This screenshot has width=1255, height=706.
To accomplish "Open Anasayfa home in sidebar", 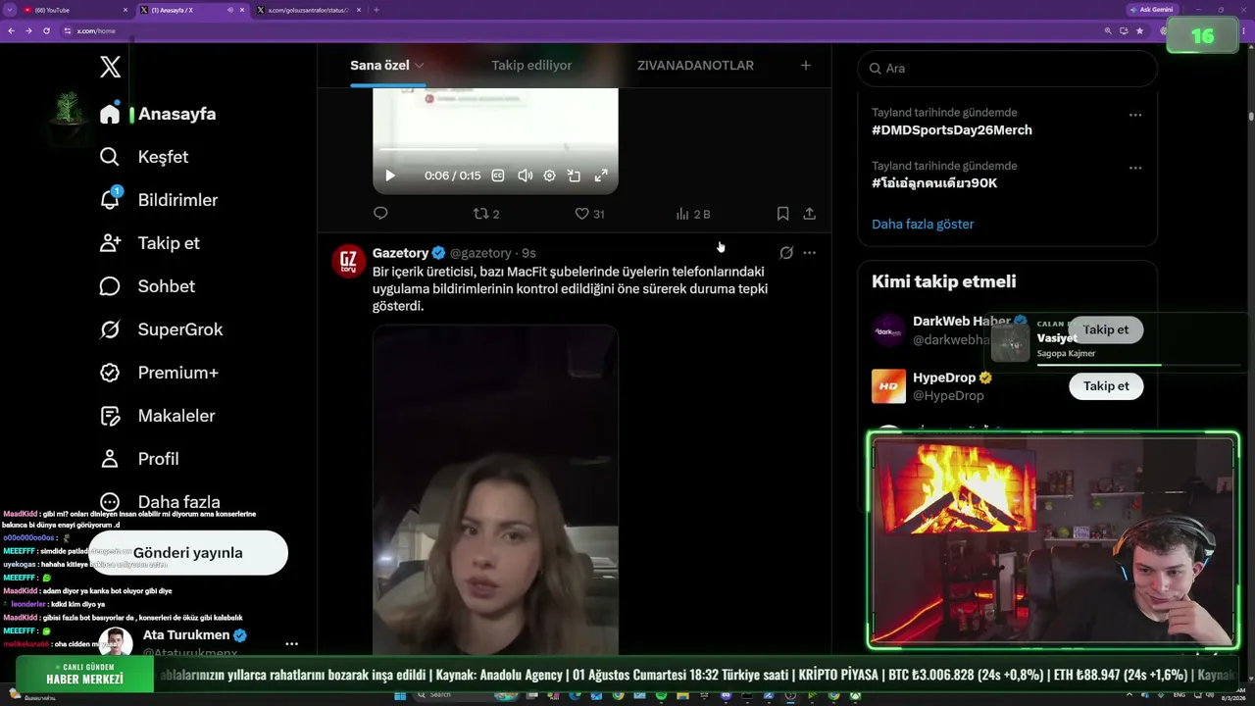I will 158,114.
